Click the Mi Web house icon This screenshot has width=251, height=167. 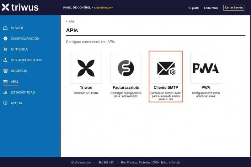(x=5, y=28)
